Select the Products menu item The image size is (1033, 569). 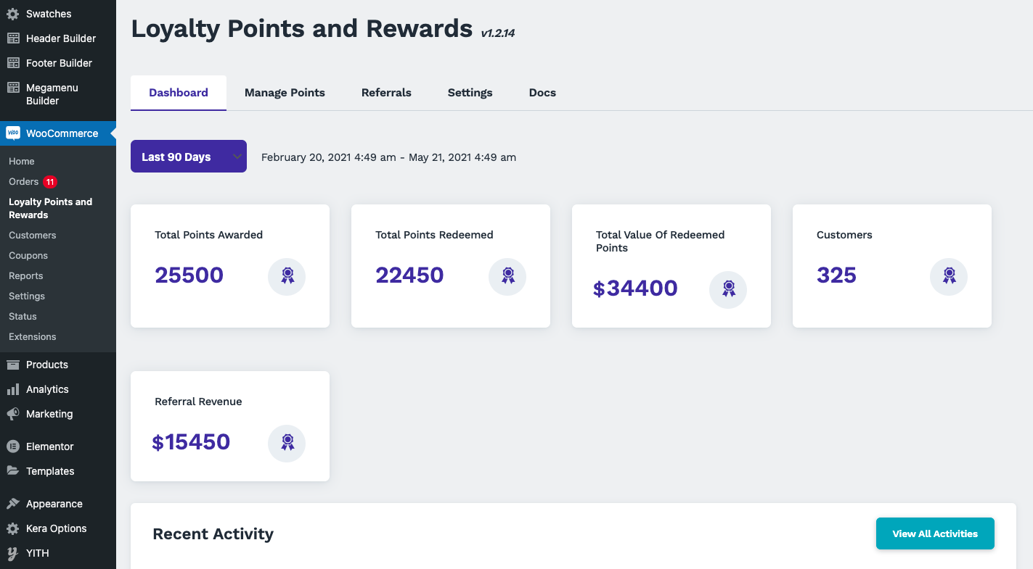[x=47, y=365]
